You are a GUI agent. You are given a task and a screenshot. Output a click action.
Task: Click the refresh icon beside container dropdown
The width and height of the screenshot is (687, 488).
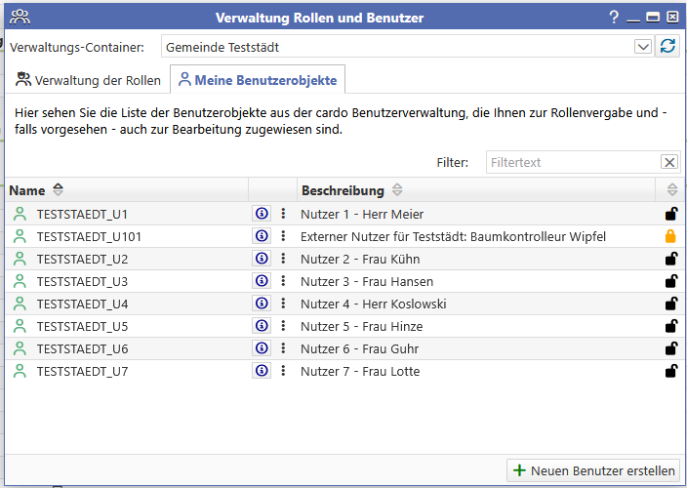[667, 47]
